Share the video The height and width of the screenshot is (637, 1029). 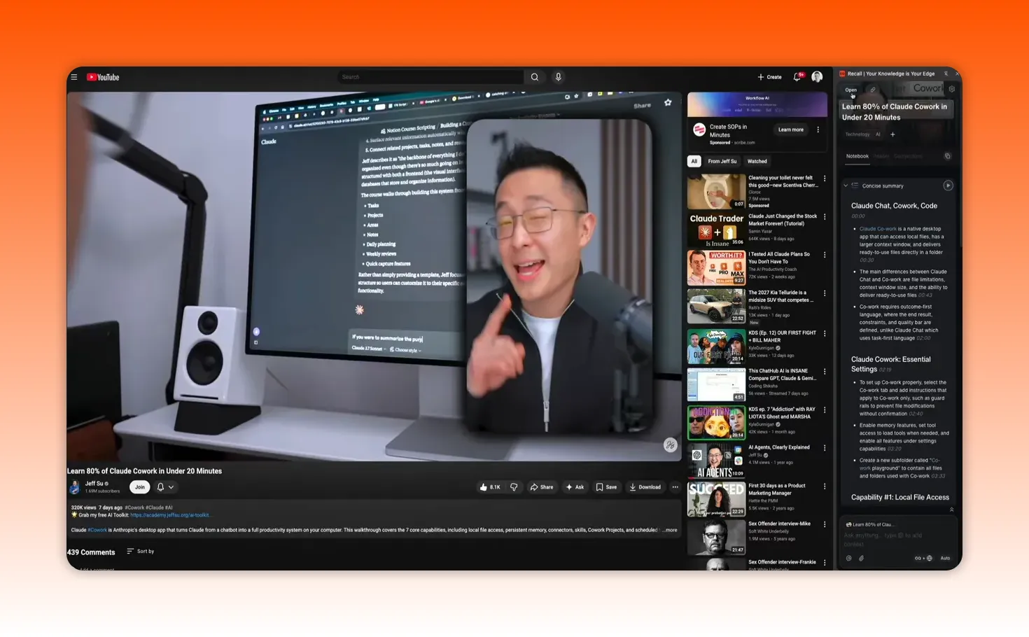click(542, 487)
